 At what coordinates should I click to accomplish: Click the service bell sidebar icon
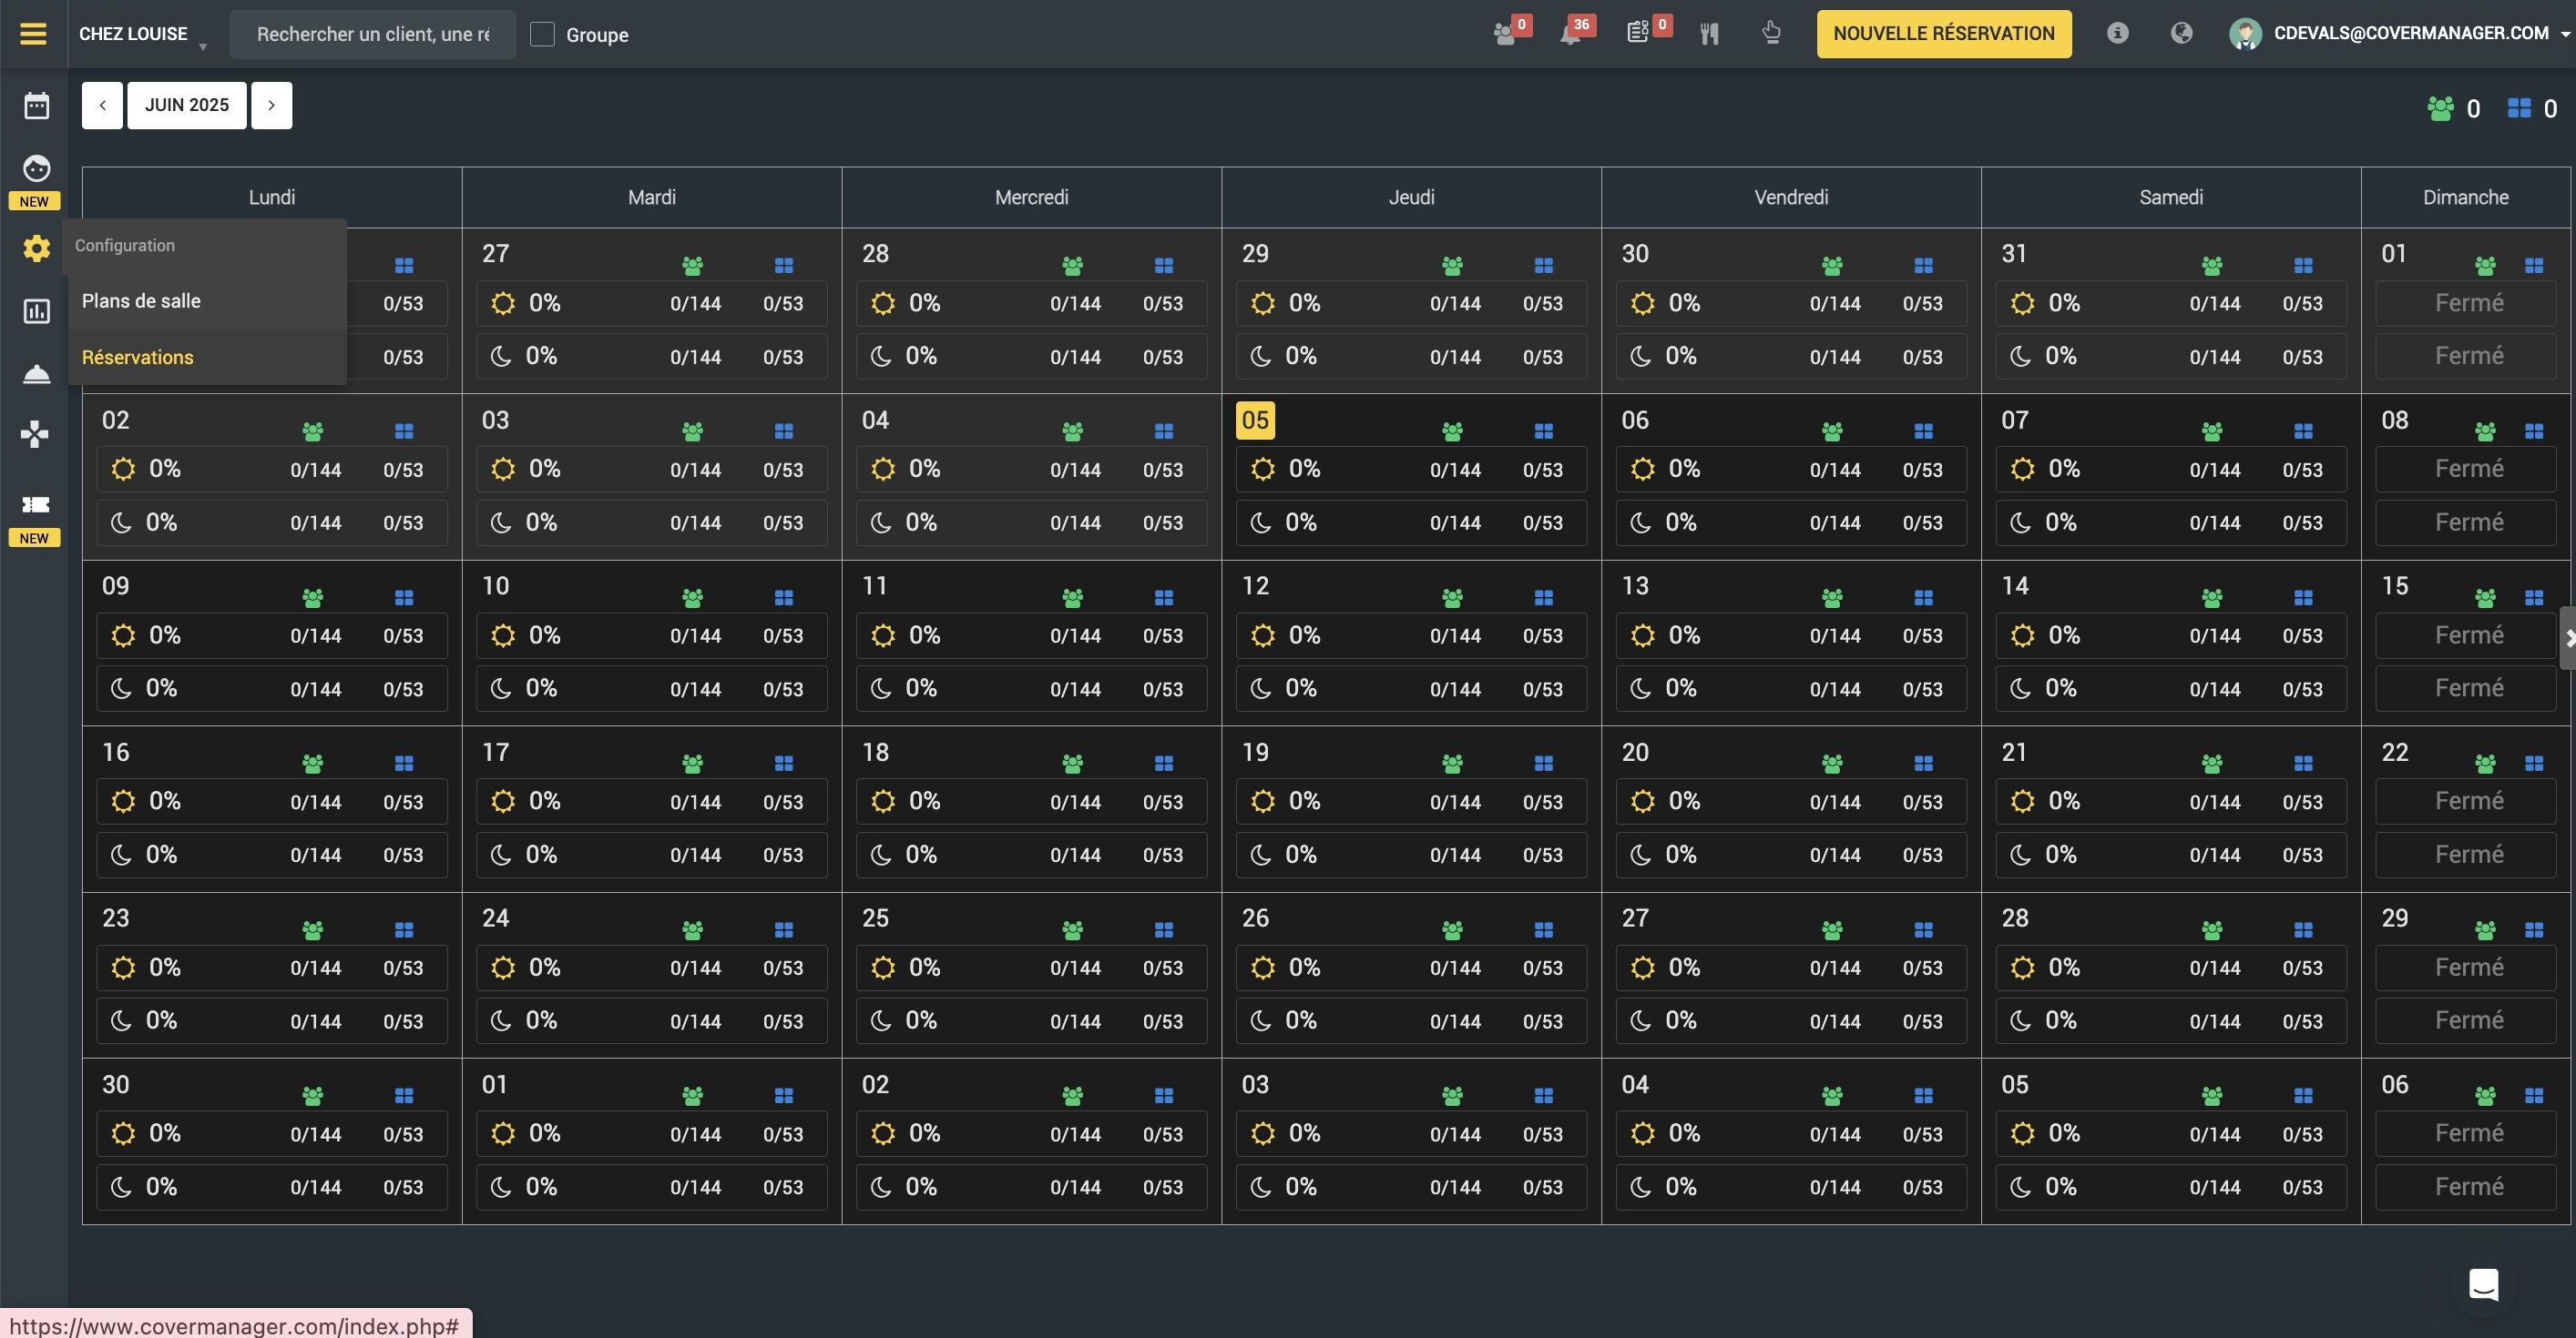tap(36, 374)
